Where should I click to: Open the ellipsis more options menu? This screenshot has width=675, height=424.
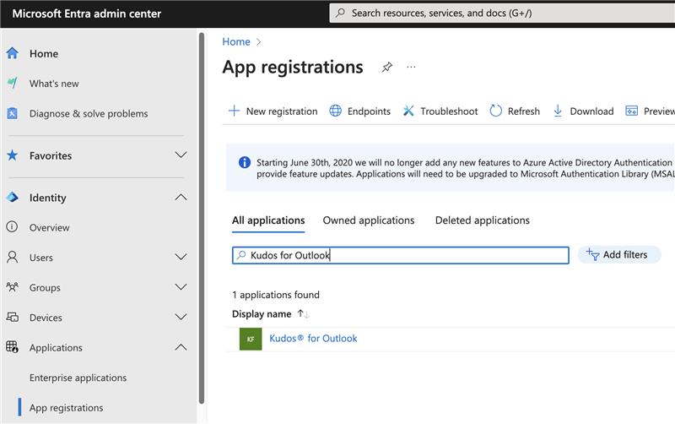click(411, 68)
